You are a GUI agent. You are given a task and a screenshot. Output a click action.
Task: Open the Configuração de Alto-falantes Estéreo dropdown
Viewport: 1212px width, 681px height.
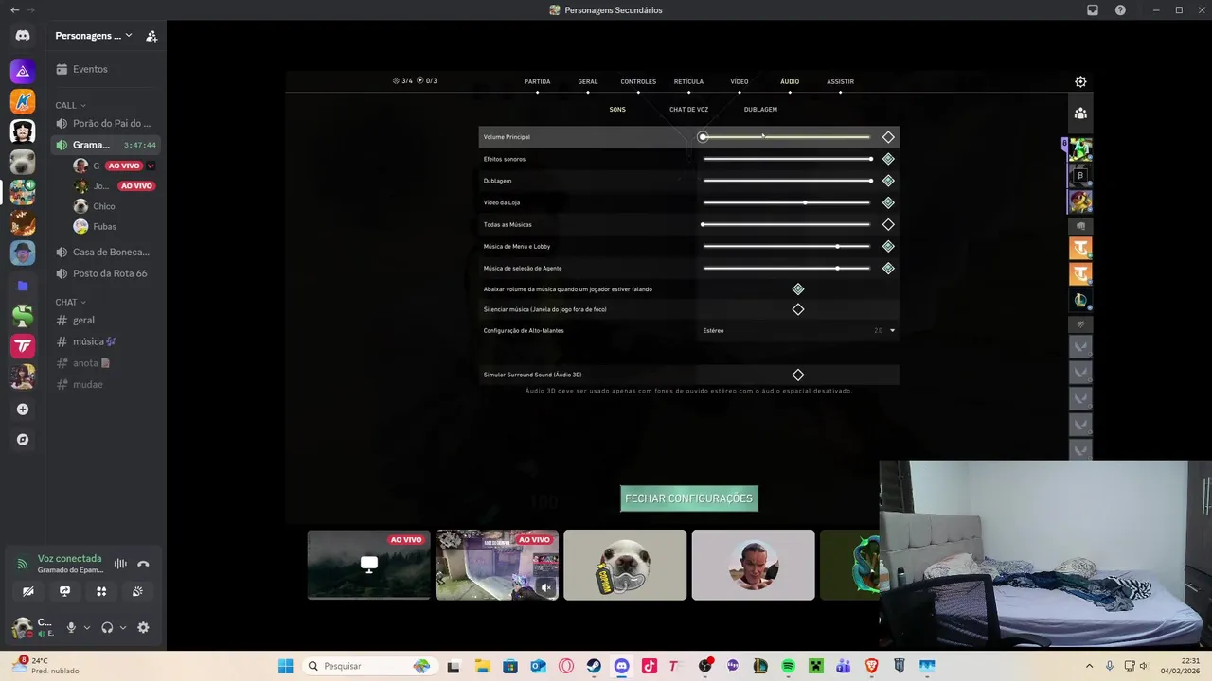tap(798, 330)
